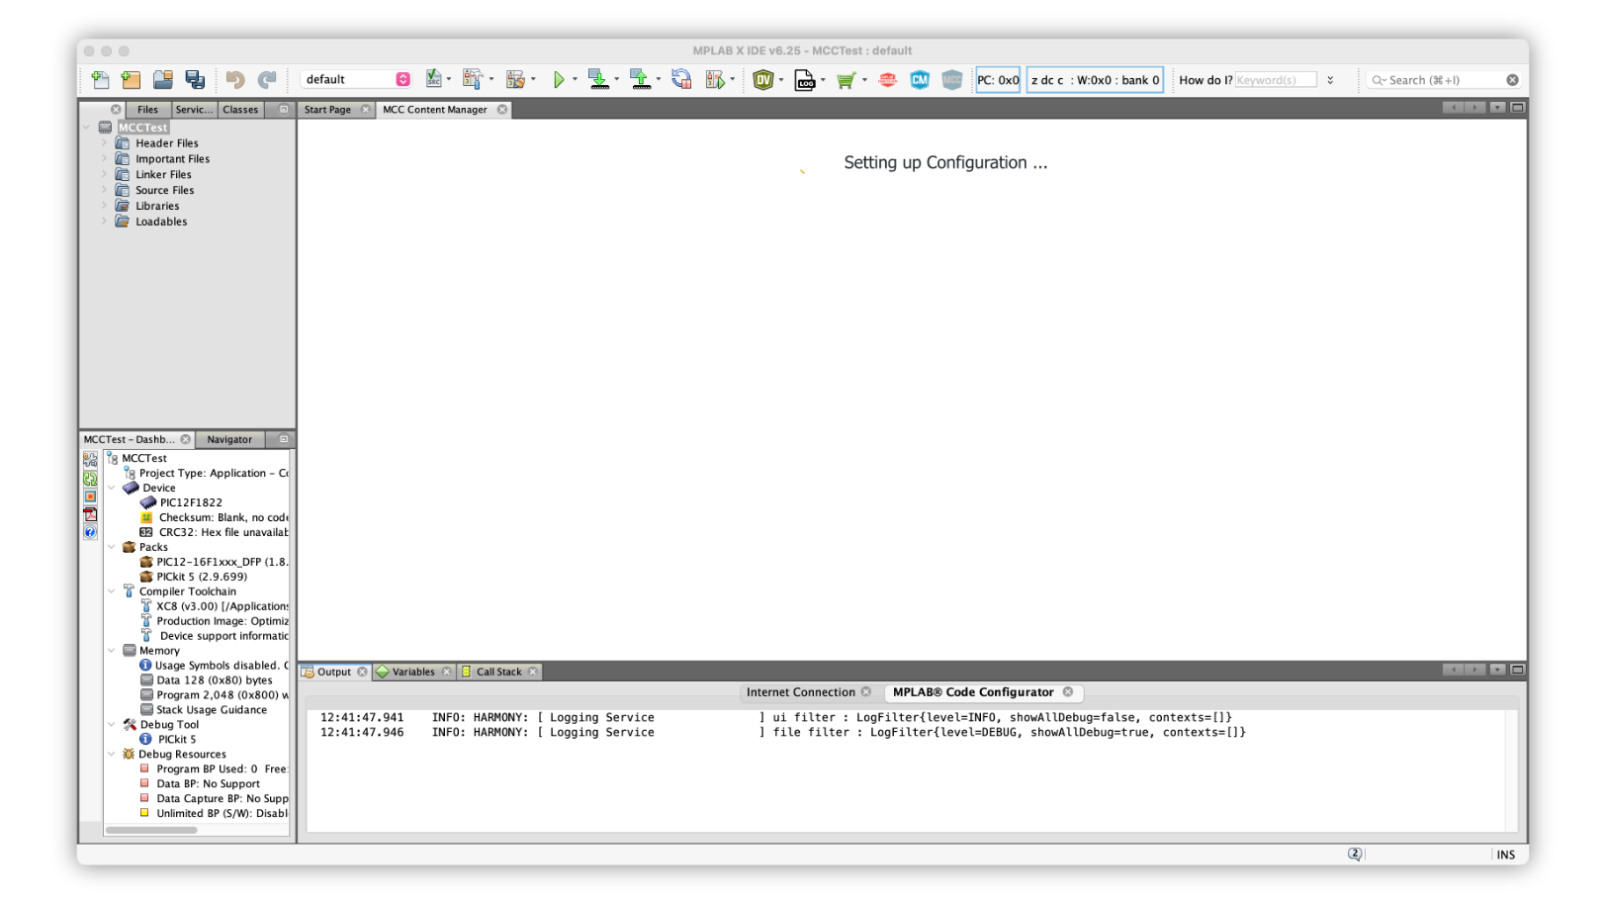This screenshot has width=1606, height=904.
Task: Collapse the Debug Resources node
Action: pos(112,755)
